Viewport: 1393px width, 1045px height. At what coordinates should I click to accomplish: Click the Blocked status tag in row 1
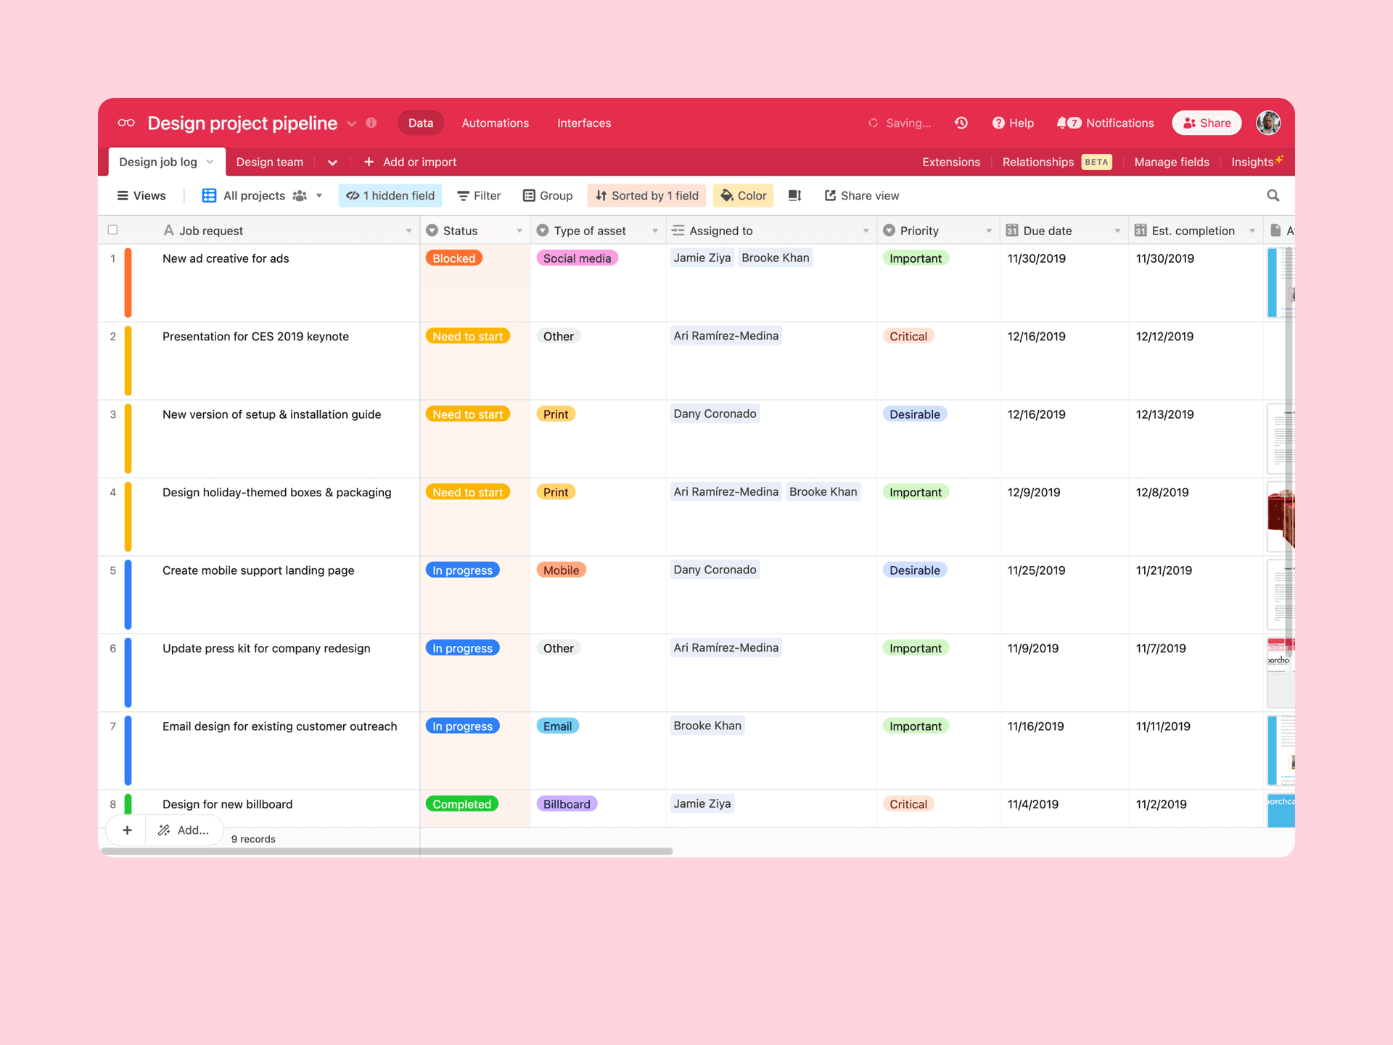pyautogui.click(x=454, y=258)
